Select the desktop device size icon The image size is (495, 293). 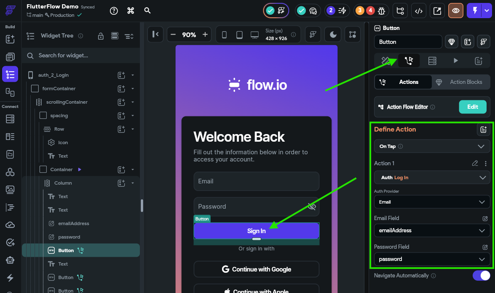click(x=254, y=35)
